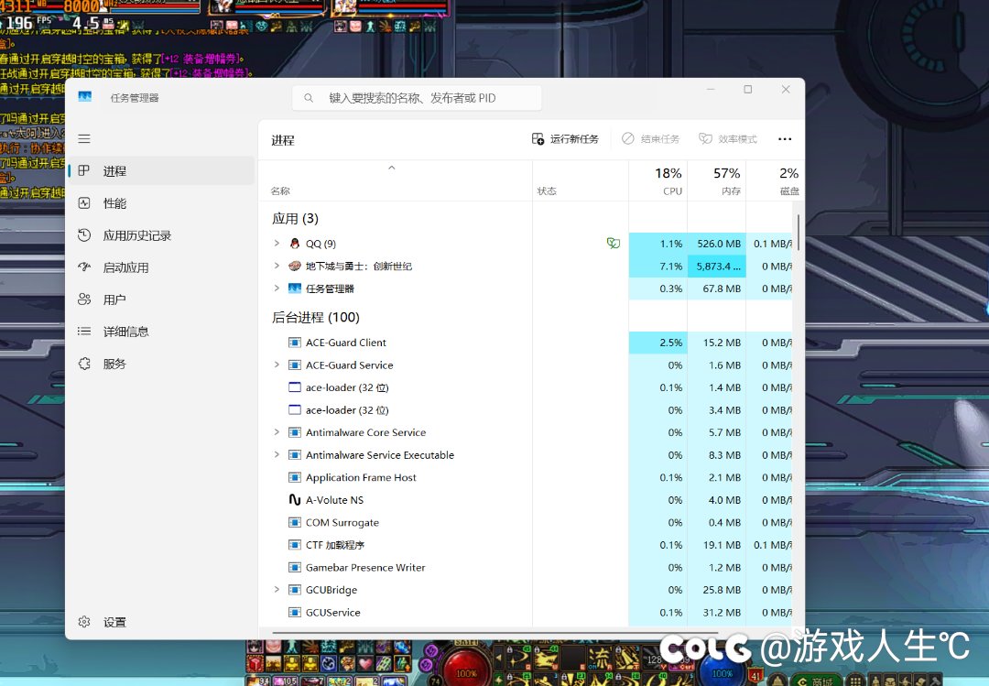This screenshot has width=989, height=686.
Task: Expand the 任务管理器 process row
Action: [x=277, y=289]
